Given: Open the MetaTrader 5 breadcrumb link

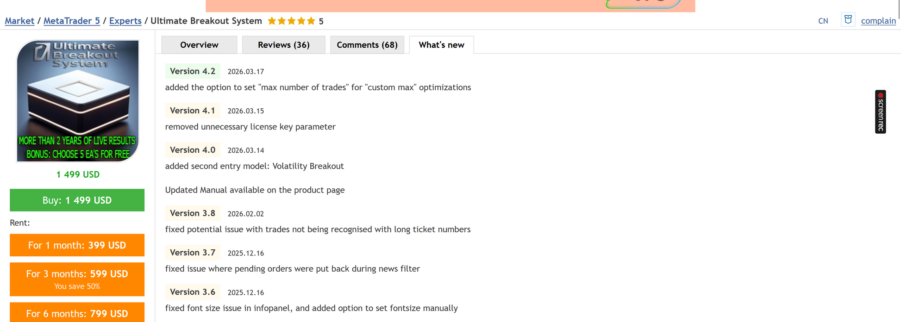Looking at the screenshot, I should click(71, 21).
